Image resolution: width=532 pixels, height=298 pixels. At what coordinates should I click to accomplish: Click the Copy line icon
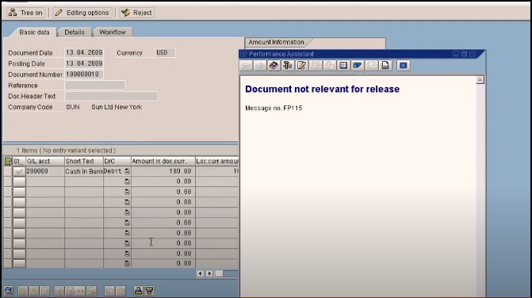click(109, 291)
